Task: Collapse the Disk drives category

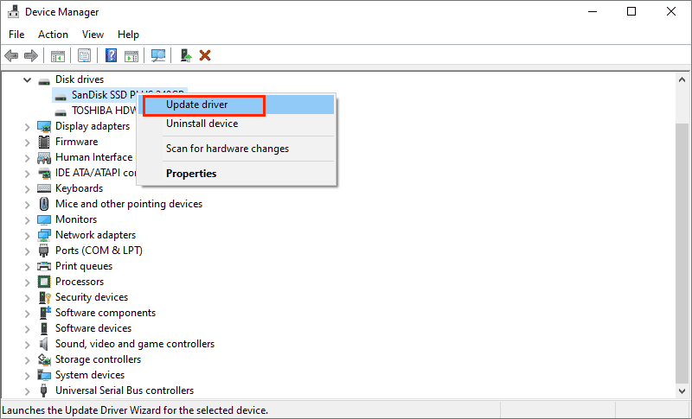Action: (x=28, y=80)
